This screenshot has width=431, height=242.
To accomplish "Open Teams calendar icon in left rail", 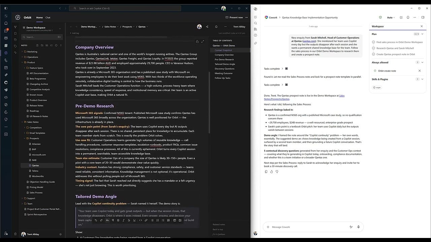I will 6,68.
